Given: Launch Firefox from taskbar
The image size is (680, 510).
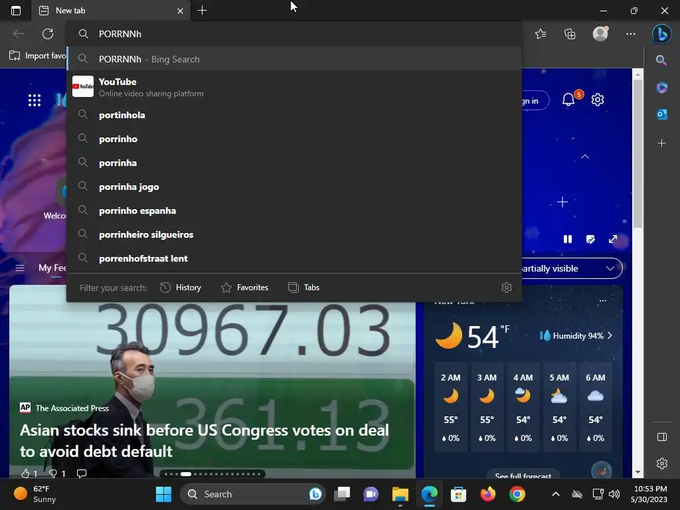Looking at the screenshot, I should click(x=488, y=494).
